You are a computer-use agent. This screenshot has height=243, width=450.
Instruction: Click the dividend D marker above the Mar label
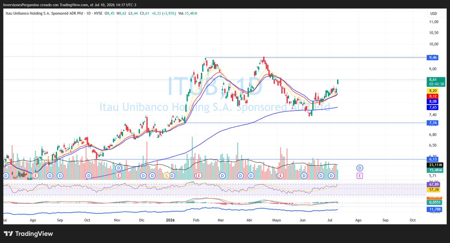tap(222, 175)
